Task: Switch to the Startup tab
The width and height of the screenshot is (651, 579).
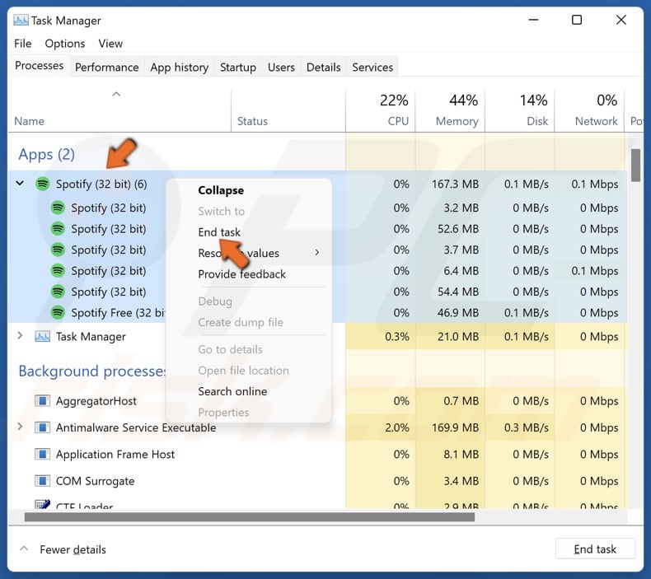Action: 238,68
